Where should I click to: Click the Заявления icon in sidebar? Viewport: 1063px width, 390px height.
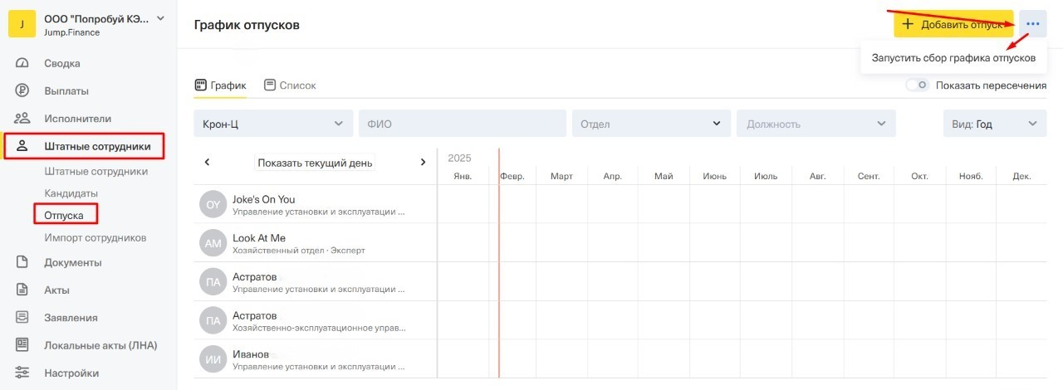[x=22, y=318]
